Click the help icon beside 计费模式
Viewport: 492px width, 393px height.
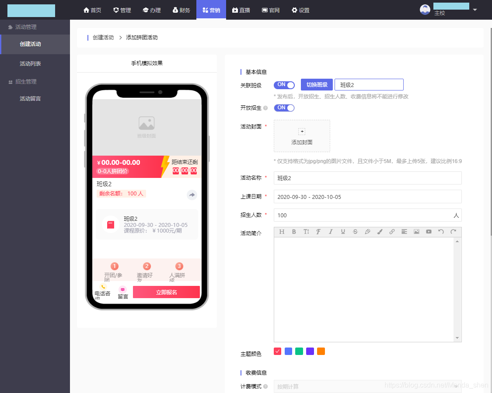coord(265,386)
